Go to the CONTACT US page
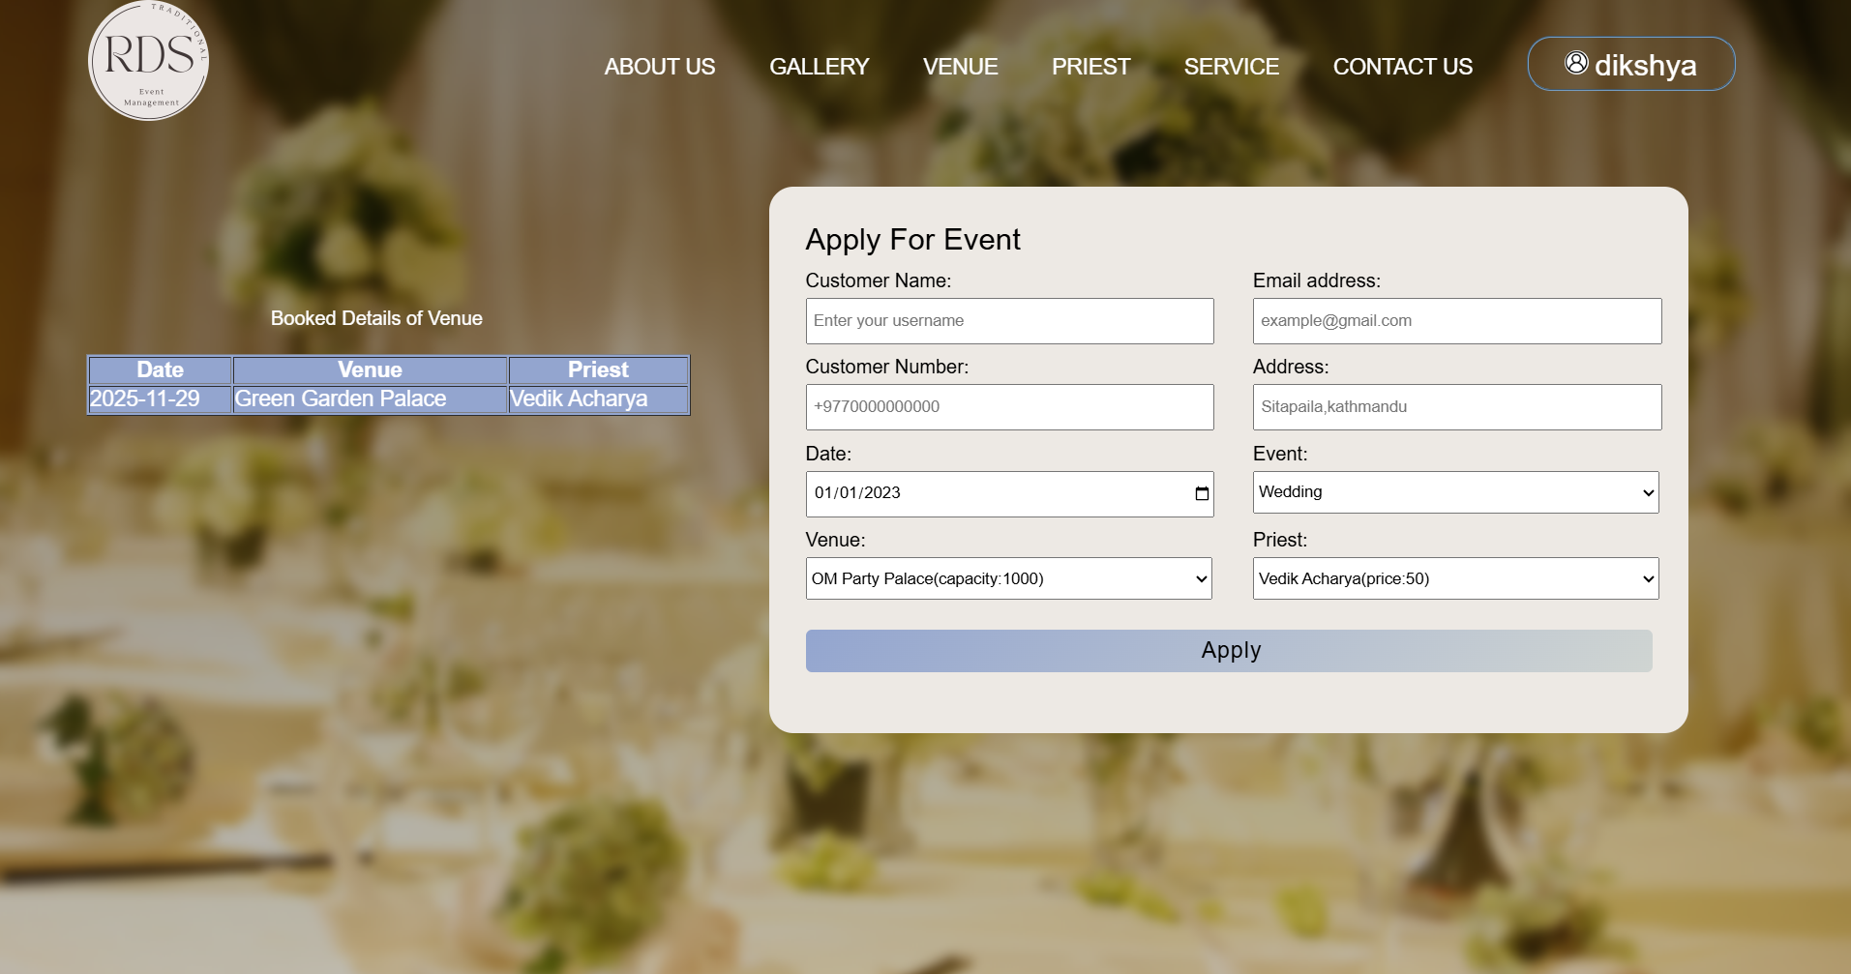This screenshot has width=1851, height=974. [x=1402, y=67]
